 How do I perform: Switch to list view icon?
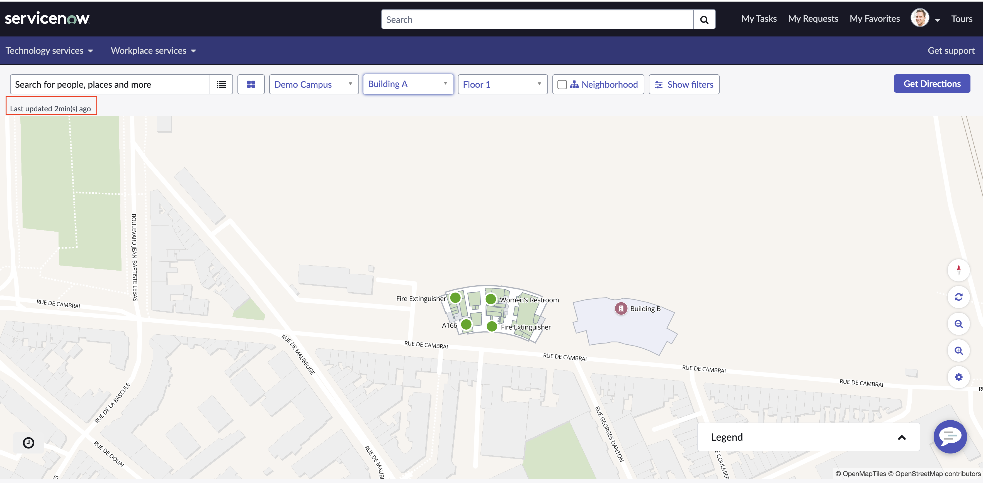(221, 85)
